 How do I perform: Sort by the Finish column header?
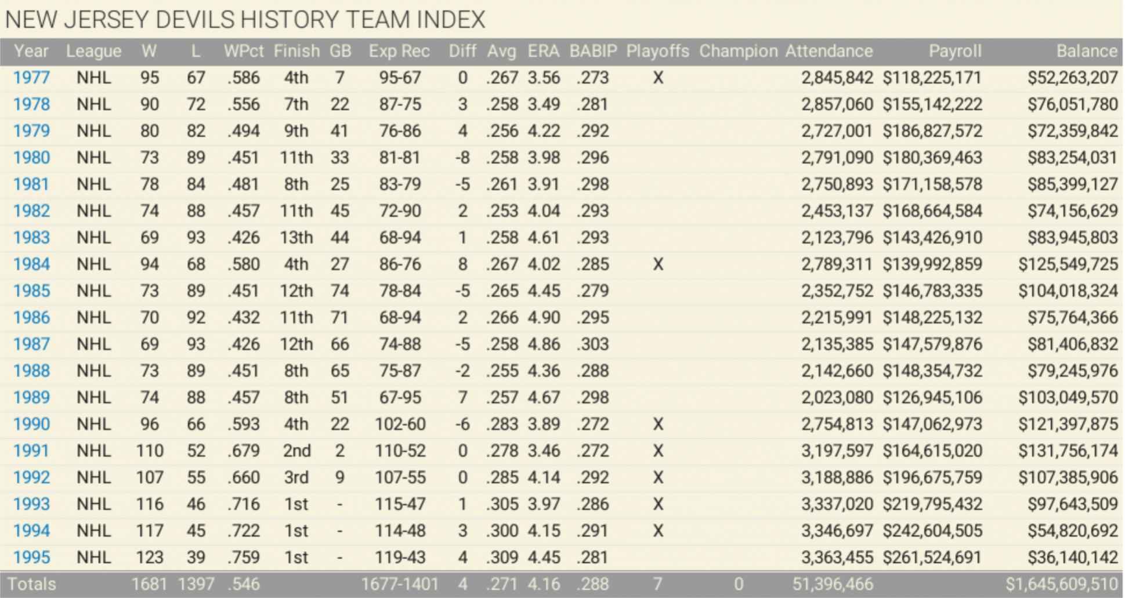[x=296, y=52]
